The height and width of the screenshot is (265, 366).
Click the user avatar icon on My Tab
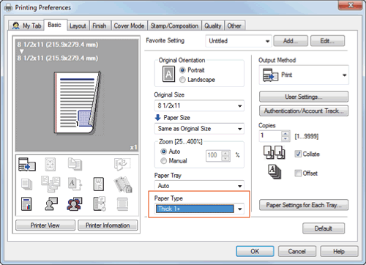[x=16, y=26]
